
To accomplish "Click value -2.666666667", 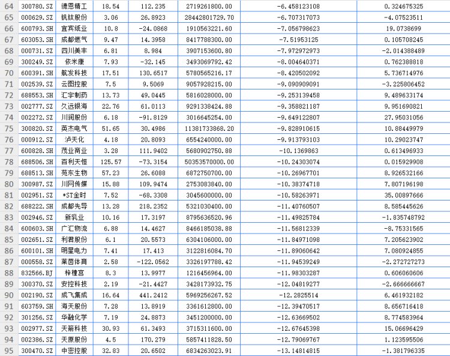I will coord(404,284).
